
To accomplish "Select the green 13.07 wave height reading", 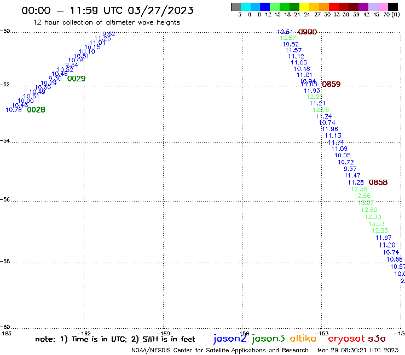I will click(366, 203).
